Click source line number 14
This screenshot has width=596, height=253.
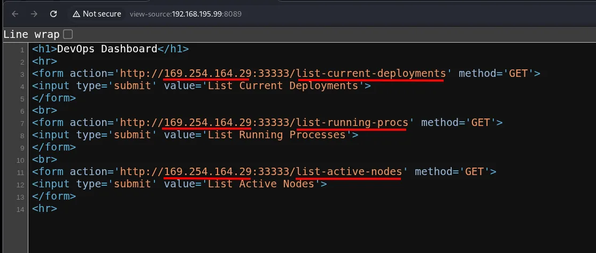point(20,209)
